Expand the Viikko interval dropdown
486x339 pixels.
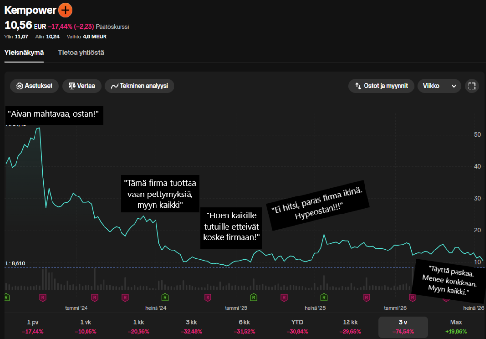439,86
